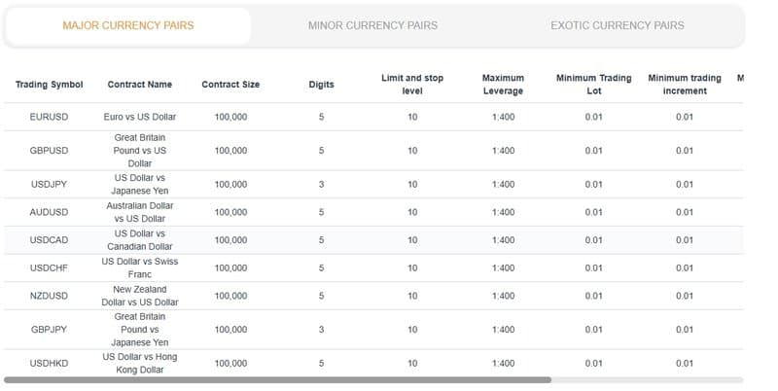Click the Euro vs US Dollar contract name
This screenshot has width=778, height=391.
click(140, 118)
